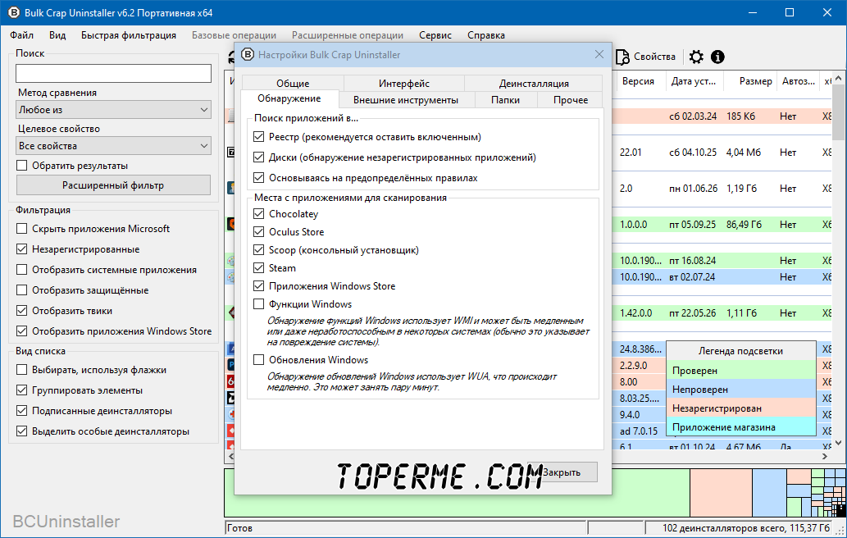The height and width of the screenshot is (538, 847).
Task: Sort by the Автоз... column header
Action: [799, 81]
